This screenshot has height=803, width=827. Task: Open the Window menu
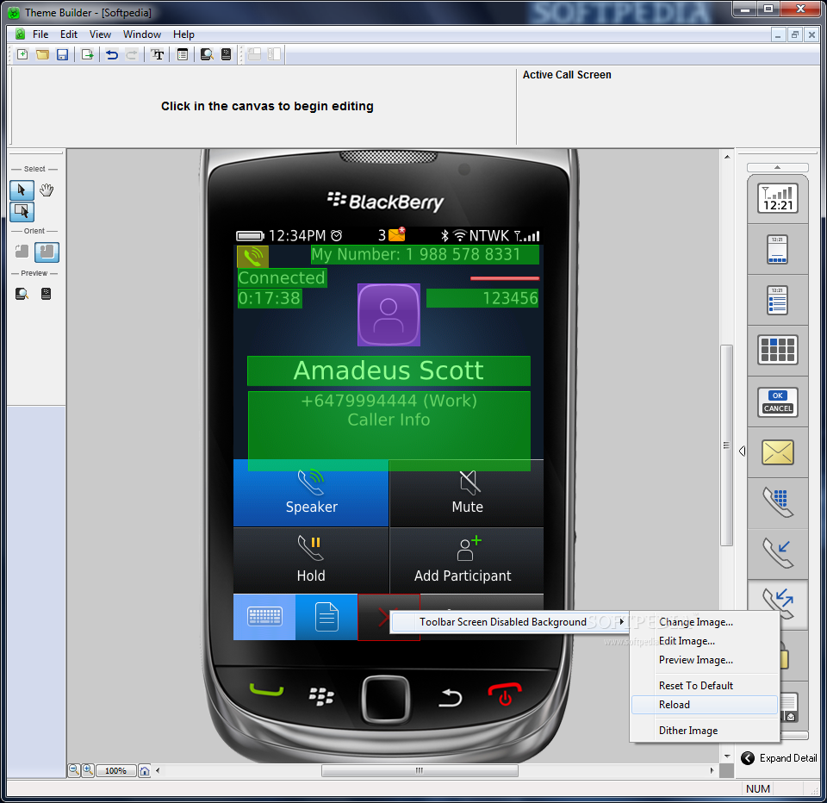(141, 34)
